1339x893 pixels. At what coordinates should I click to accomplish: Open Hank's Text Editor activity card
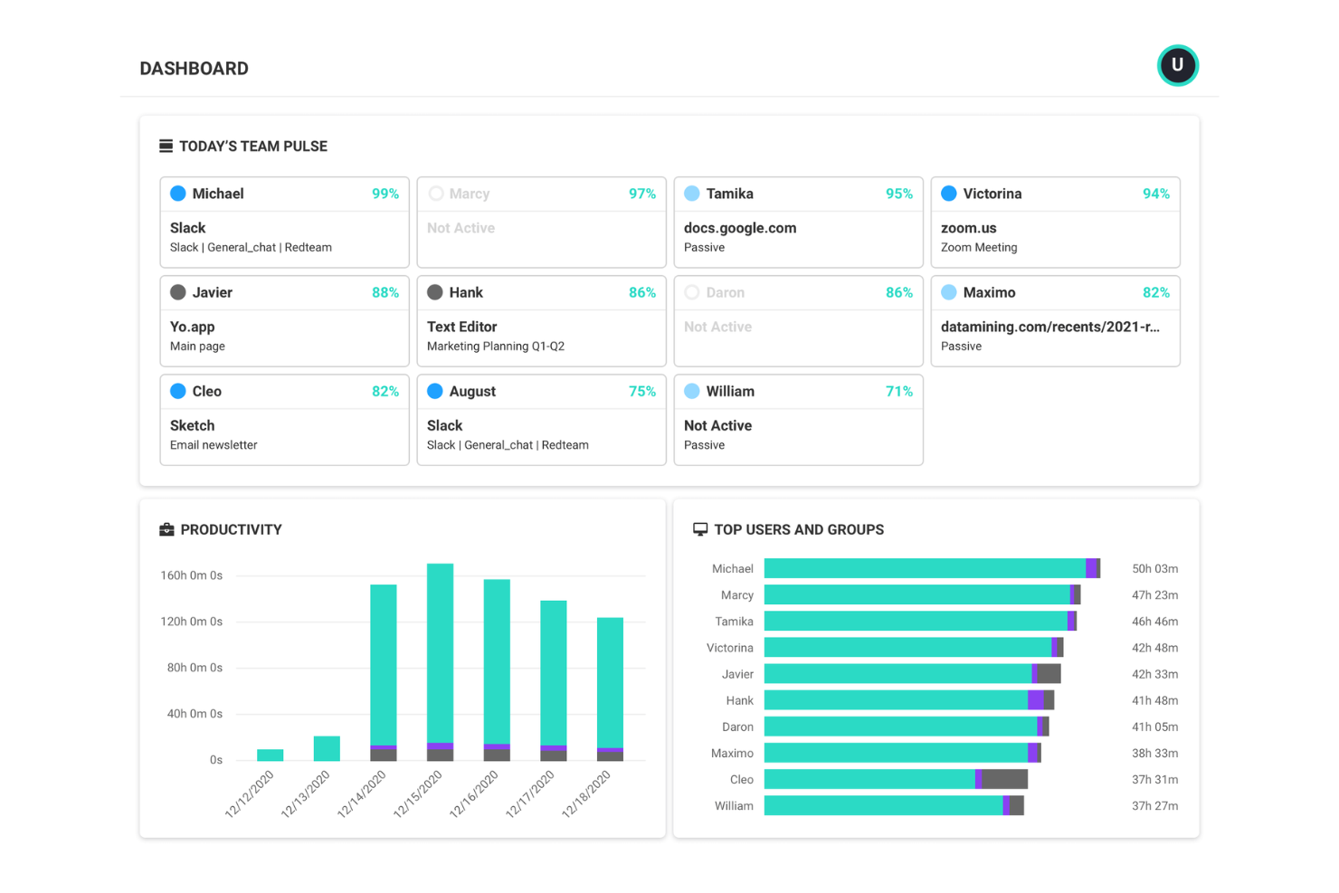coord(541,336)
